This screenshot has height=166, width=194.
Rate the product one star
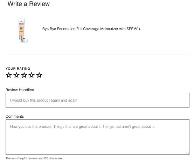[x=9, y=75]
